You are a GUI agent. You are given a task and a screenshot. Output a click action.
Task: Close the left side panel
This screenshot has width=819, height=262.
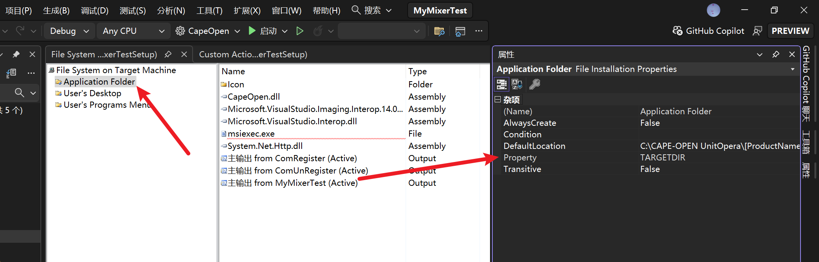[x=32, y=54]
